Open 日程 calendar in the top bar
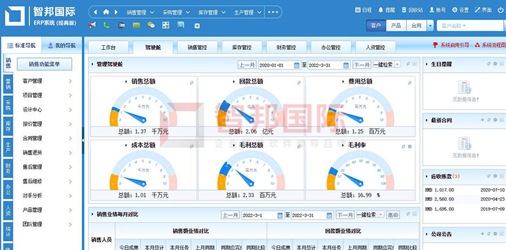The image size is (506, 250). [x=364, y=10]
